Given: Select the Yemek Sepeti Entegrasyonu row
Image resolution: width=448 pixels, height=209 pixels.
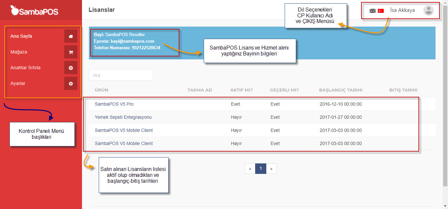Looking at the screenshot, I should [x=262, y=117].
